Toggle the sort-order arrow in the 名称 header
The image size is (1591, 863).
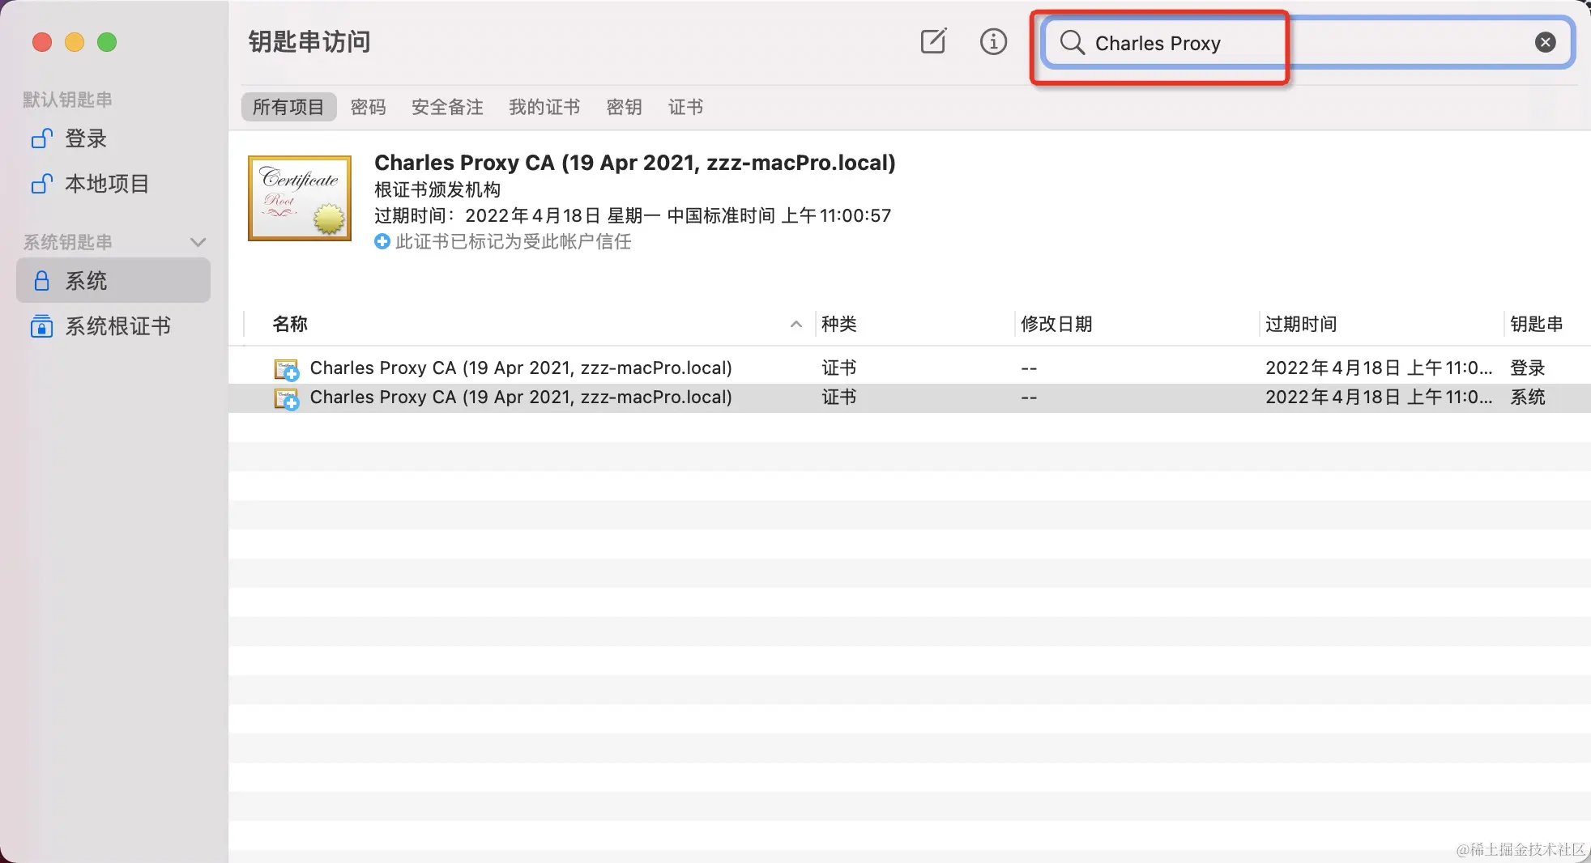click(x=796, y=324)
